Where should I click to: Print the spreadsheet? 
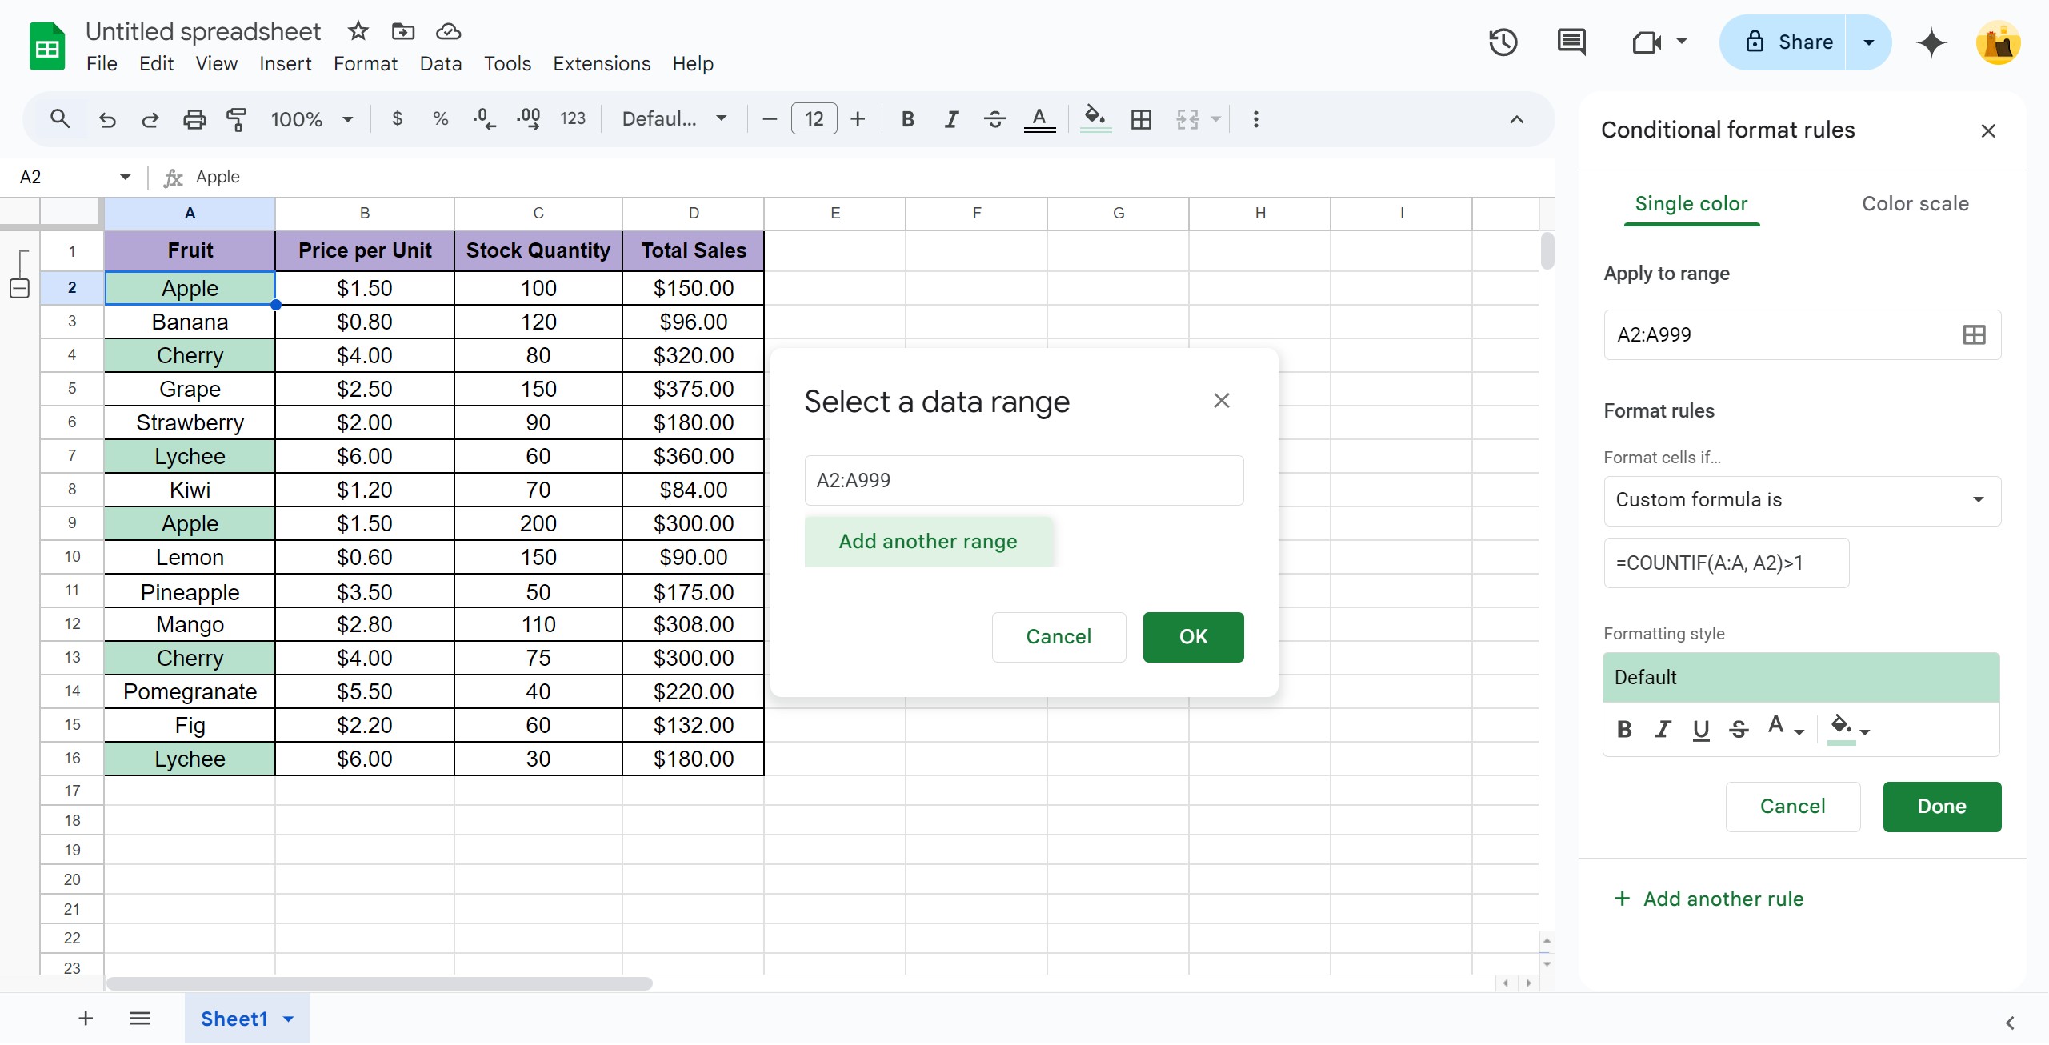(x=194, y=119)
